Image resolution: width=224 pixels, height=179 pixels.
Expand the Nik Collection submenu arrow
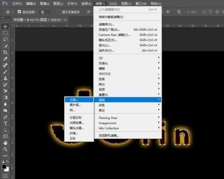pos(159,128)
